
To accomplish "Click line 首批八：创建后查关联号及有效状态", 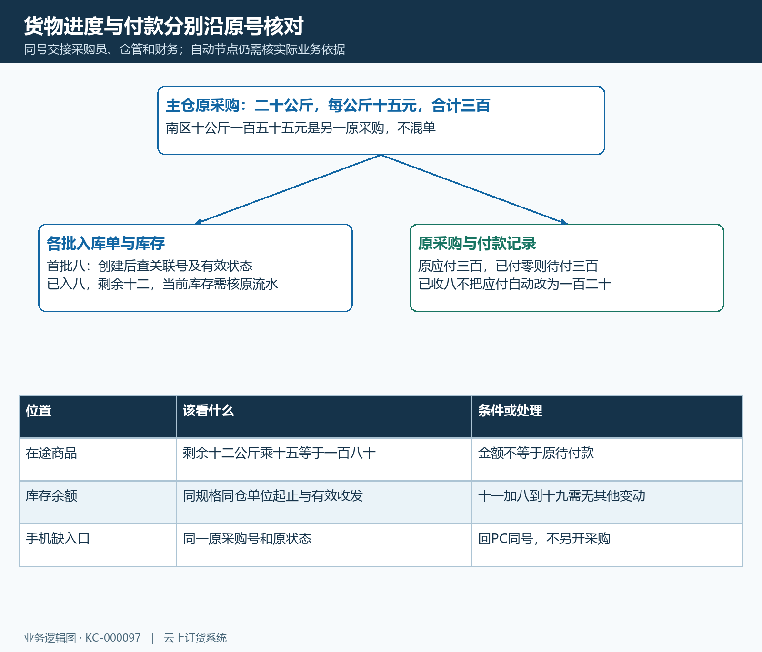I will pos(150,266).
